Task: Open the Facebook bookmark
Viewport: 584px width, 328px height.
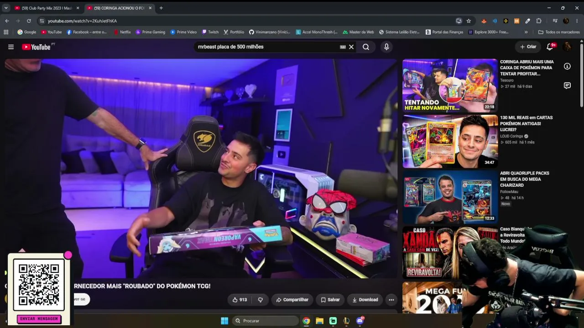Action: click(x=87, y=32)
